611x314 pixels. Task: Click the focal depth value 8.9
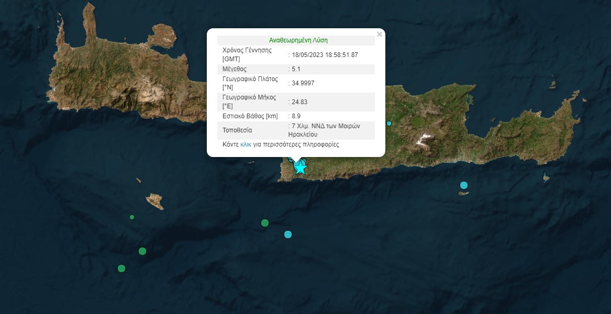click(x=296, y=116)
